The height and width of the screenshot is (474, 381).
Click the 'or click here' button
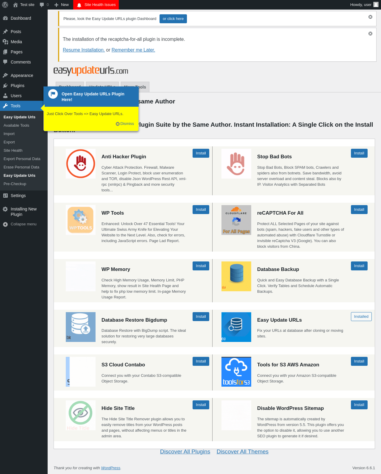[173, 19]
